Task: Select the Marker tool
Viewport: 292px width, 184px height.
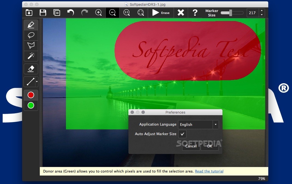Action: click(31, 25)
